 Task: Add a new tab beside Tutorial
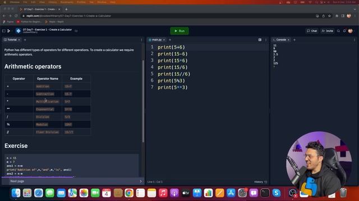tap(25, 40)
